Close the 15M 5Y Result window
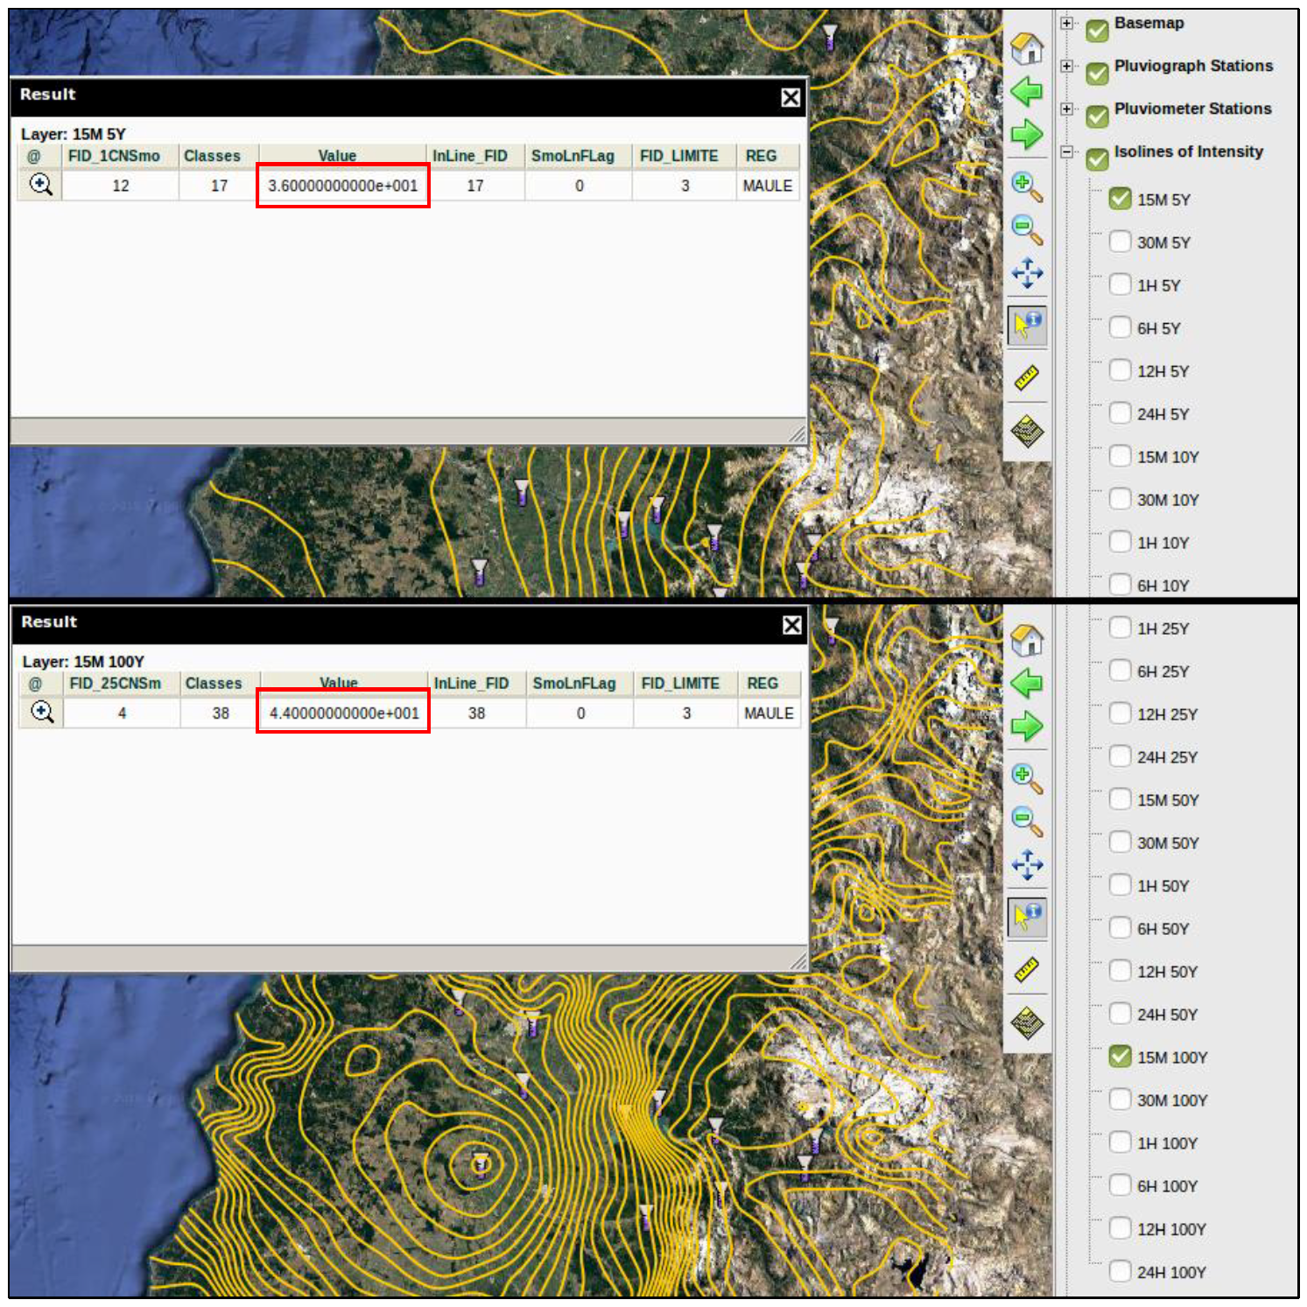 point(791,97)
